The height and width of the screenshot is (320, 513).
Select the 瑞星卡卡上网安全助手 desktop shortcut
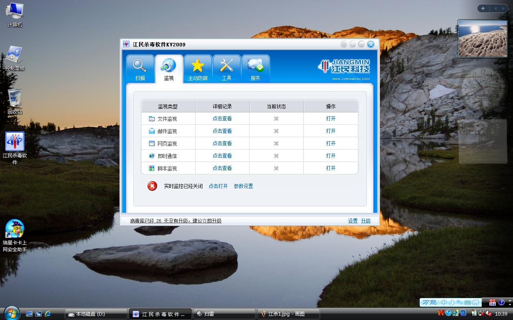[x=15, y=236]
